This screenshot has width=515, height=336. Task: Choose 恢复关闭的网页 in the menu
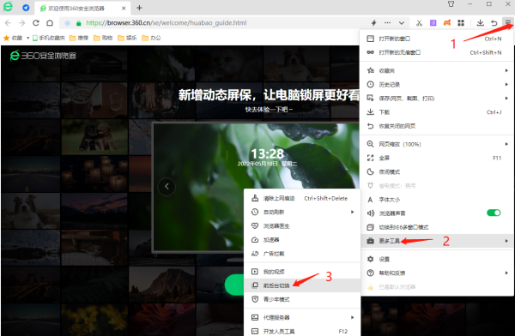437,126
